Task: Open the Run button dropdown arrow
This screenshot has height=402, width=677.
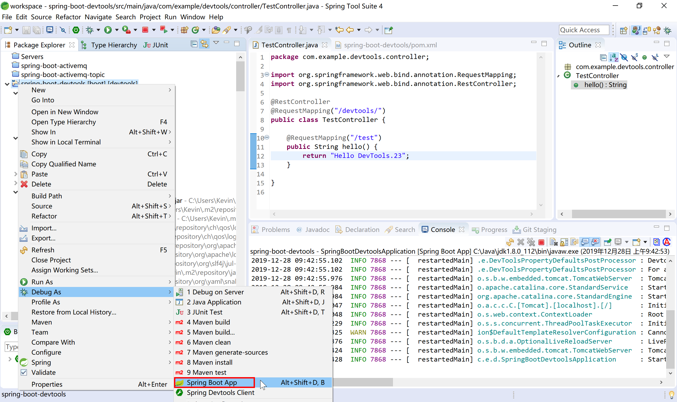Action: (x=117, y=30)
